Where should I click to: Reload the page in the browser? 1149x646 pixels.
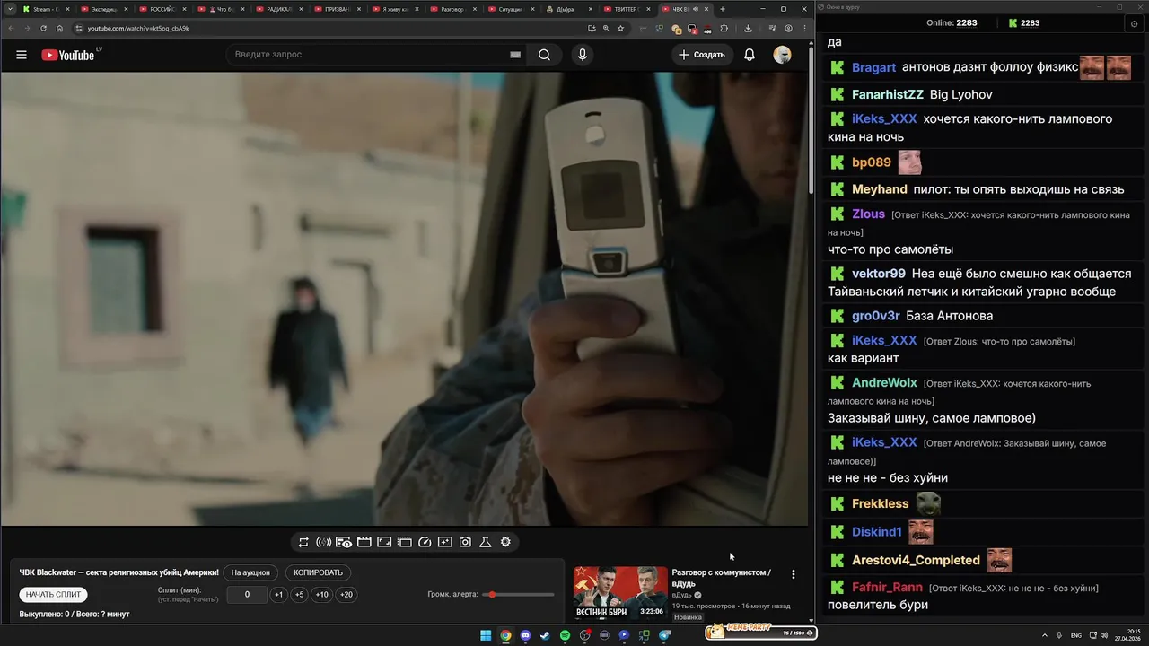tap(43, 28)
